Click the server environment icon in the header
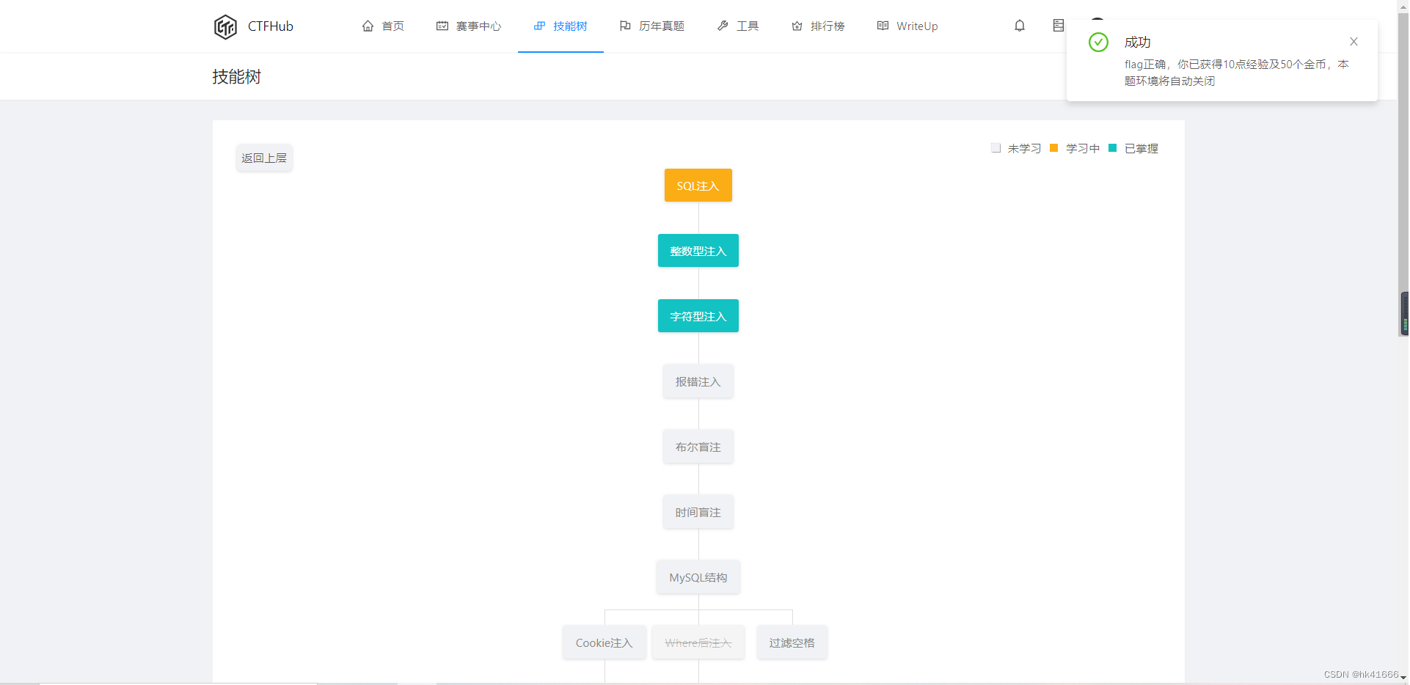1410x685 pixels. (x=1058, y=24)
